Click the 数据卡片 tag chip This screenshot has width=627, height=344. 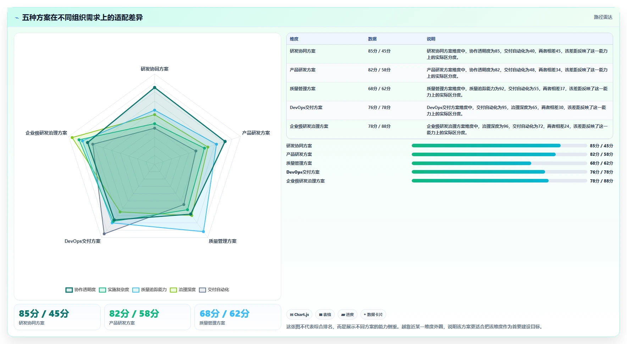point(373,315)
